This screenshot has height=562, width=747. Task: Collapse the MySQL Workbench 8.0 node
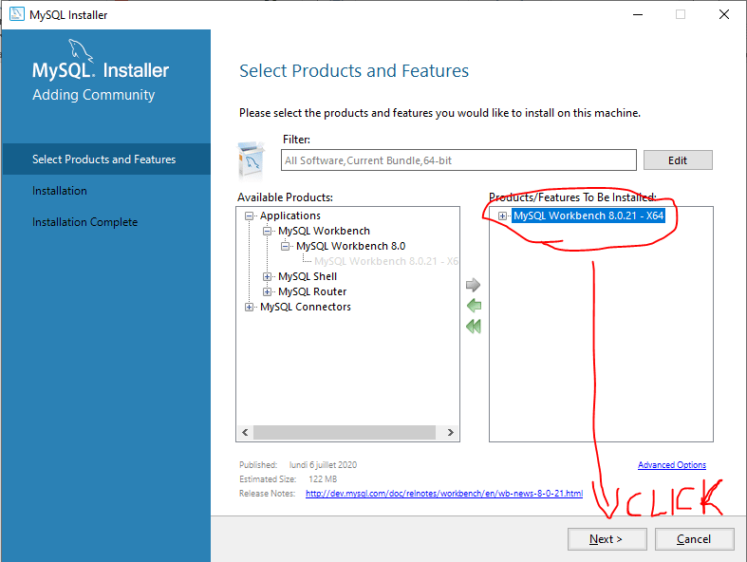(285, 247)
